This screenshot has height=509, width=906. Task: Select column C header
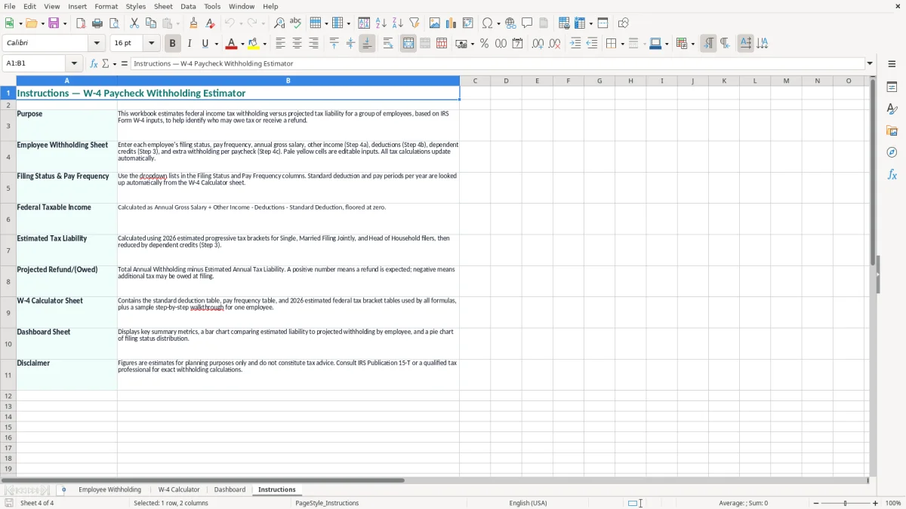click(475, 81)
